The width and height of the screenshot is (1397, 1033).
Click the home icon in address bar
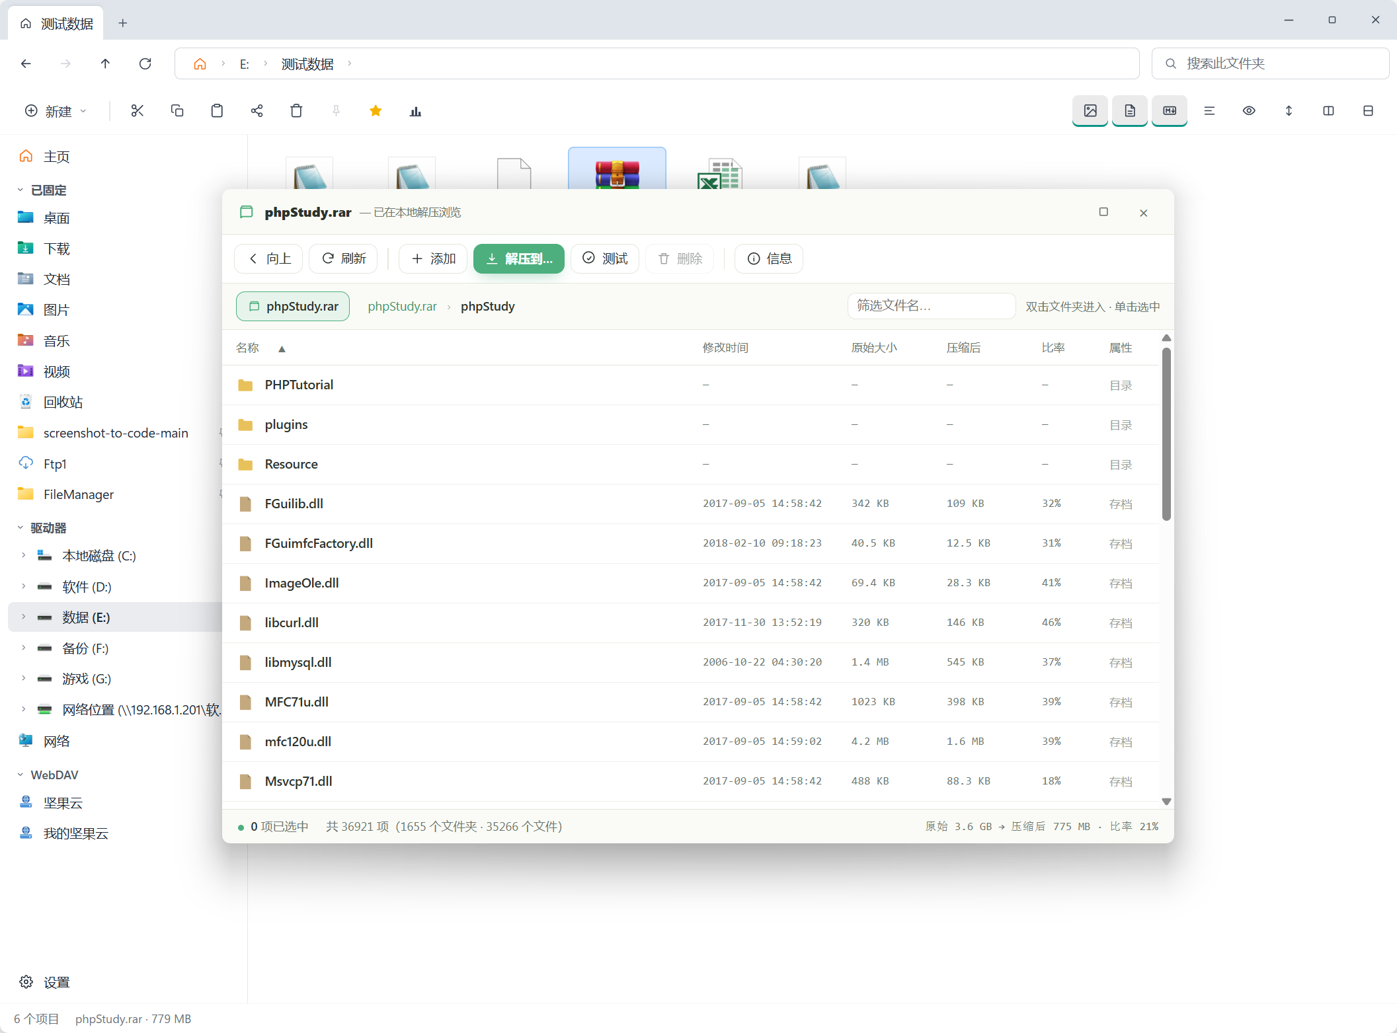pos(200,64)
